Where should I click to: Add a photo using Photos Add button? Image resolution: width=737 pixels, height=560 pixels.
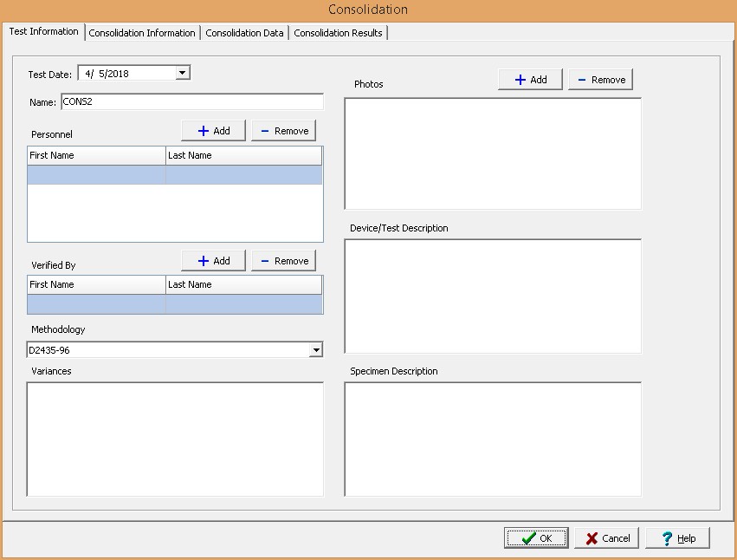pyautogui.click(x=530, y=80)
